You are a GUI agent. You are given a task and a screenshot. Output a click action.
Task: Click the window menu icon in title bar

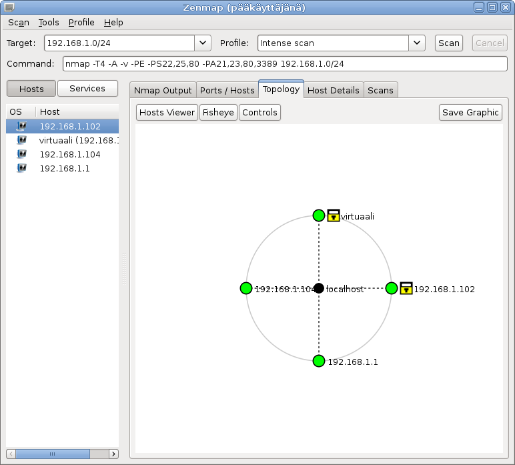click(x=9, y=7)
